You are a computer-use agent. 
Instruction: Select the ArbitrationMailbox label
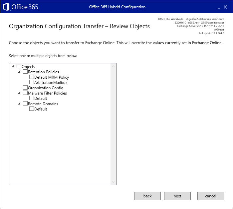(51, 83)
